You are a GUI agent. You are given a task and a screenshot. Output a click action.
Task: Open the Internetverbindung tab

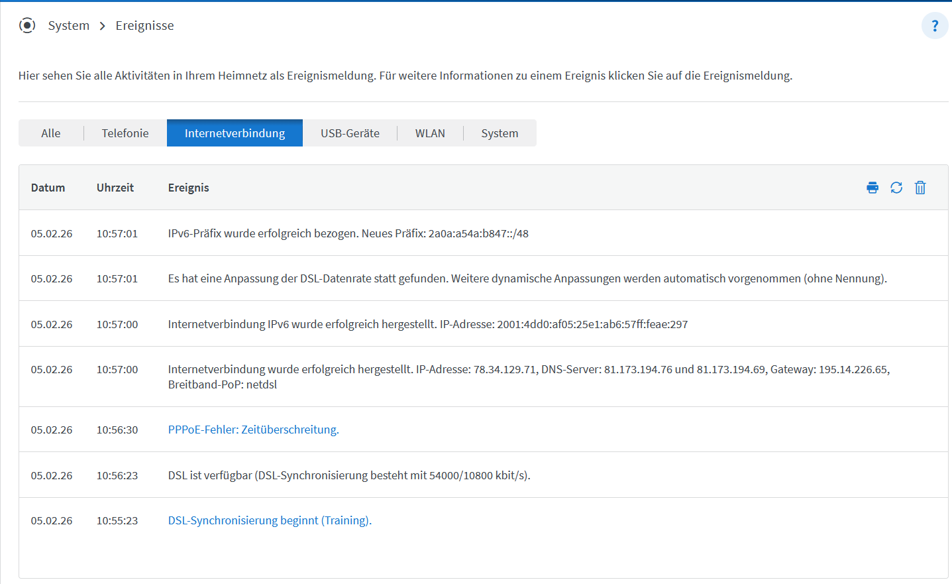pyautogui.click(x=235, y=133)
